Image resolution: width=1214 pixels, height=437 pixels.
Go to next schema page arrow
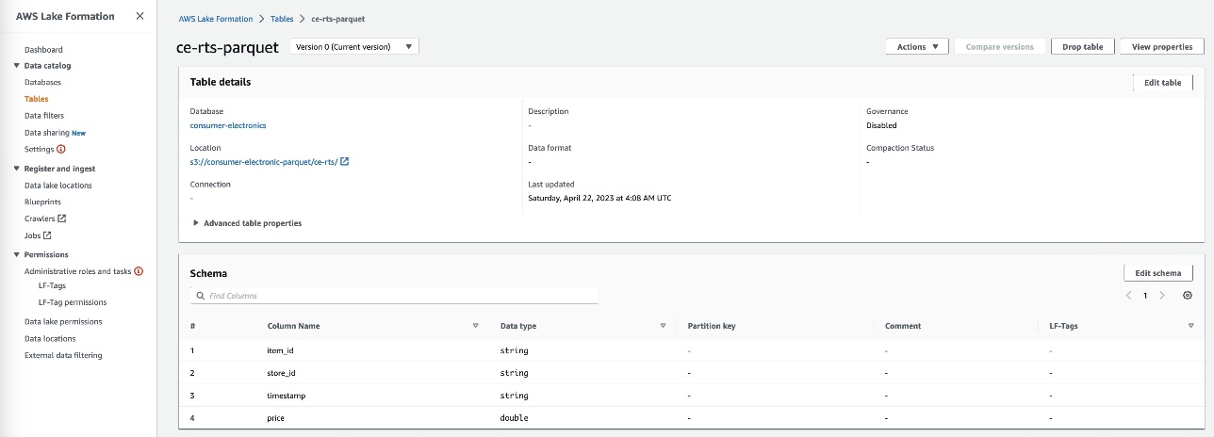1162,295
